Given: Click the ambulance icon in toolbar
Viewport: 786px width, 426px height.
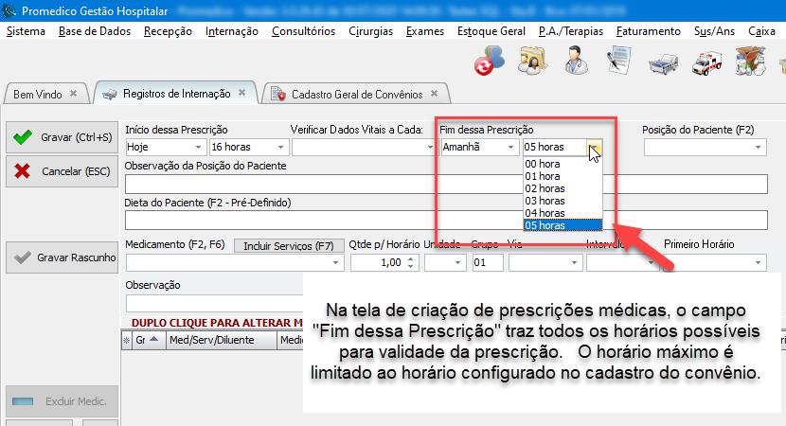Looking at the screenshot, I should pos(706,63).
